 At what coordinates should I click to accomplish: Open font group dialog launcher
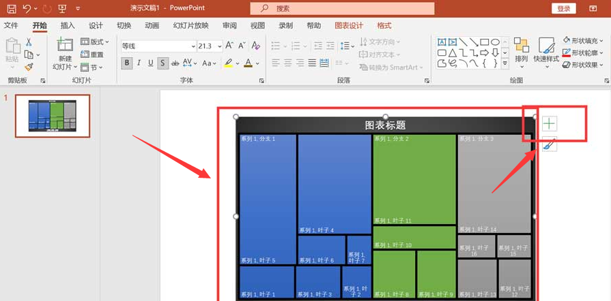pos(261,81)
